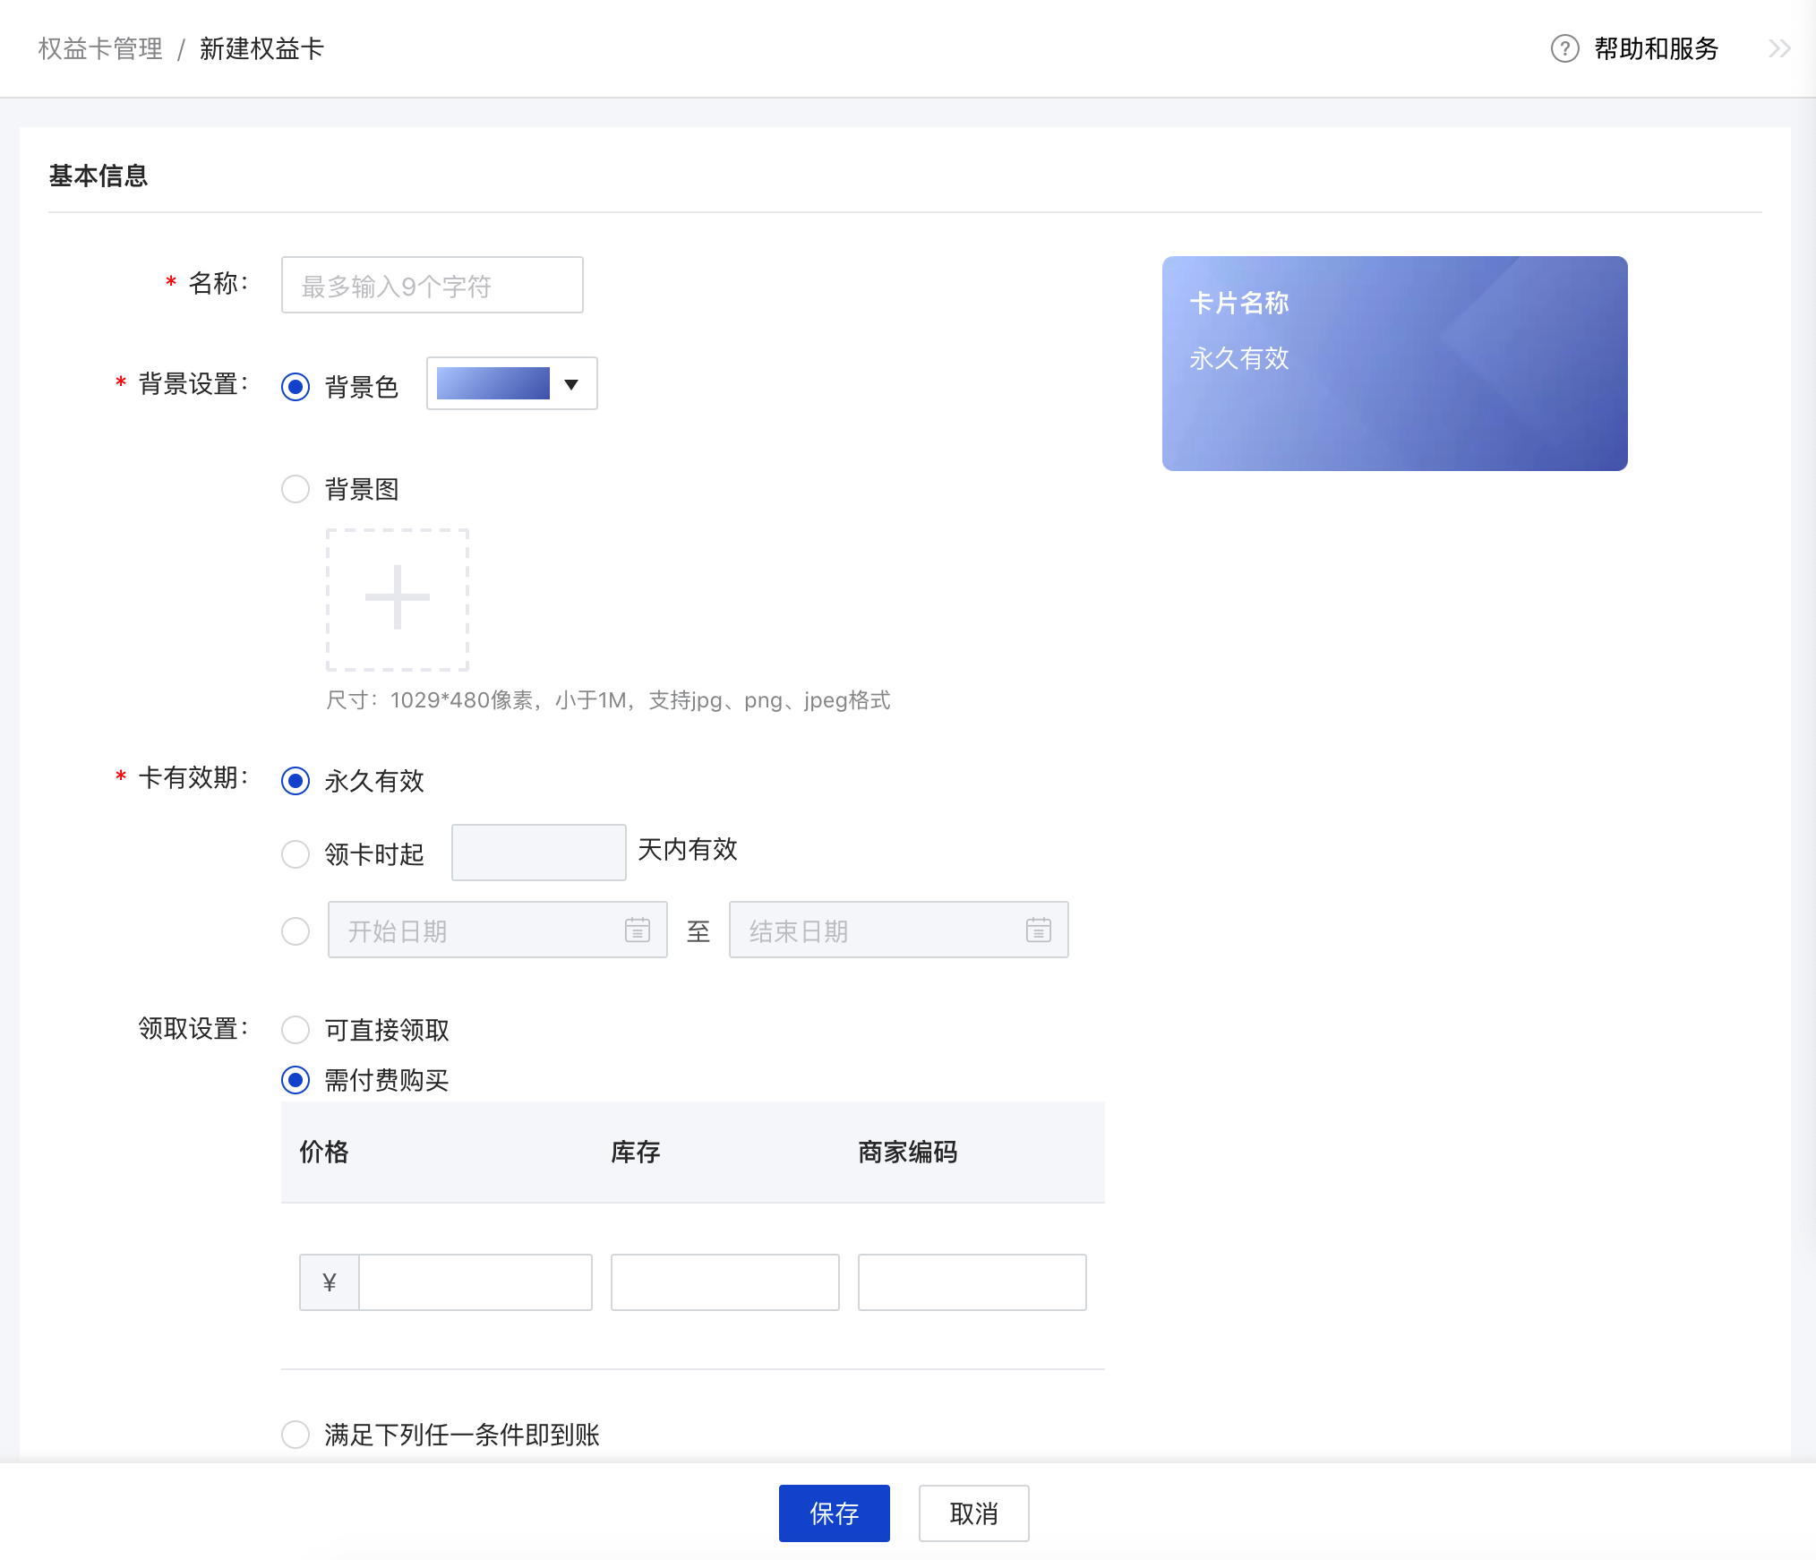Choose 满足下列任一条件即到账 radio option
Image resolution: width=1816 pixels, height=1560 pixels.
tap(296, 1435)
